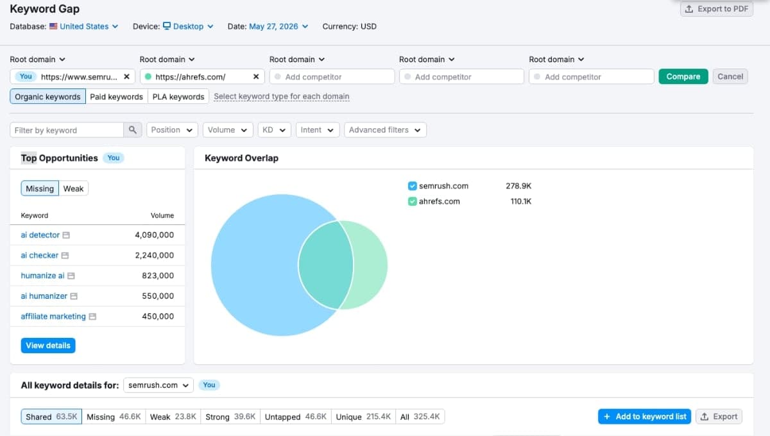Click the View details button
This screenshot has height=436, width=770.
coord(48,346)
